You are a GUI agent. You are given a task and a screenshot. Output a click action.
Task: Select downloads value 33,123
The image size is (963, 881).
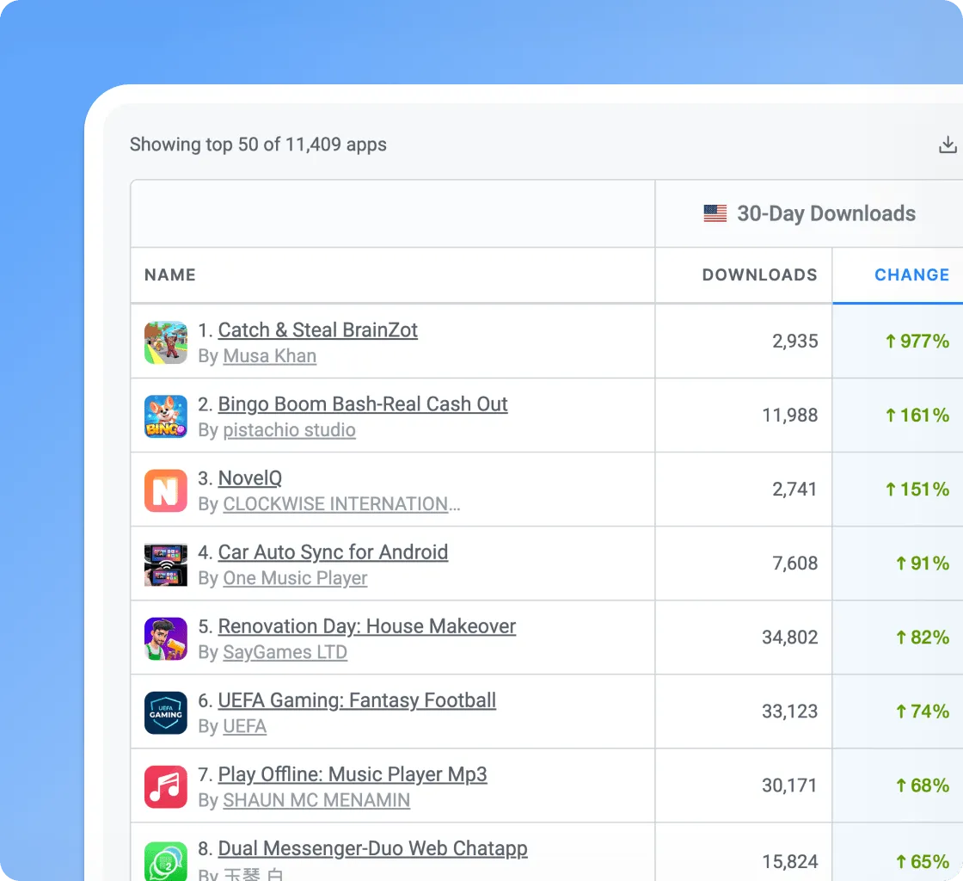coord(790,712)
